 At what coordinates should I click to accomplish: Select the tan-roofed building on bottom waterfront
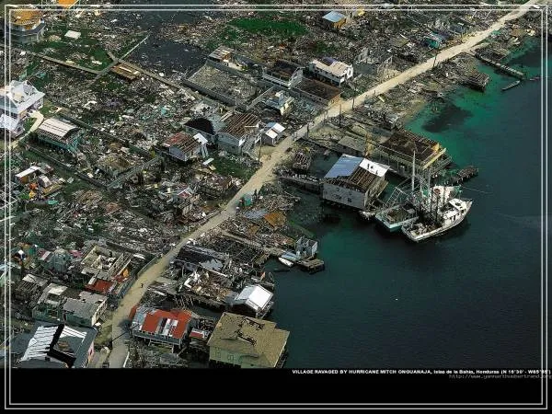247,339
